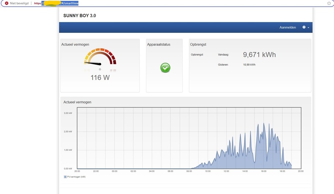This screenshot has height=194, width=334.
Task: Click the power gauge dial
Action: click(100, 57)
